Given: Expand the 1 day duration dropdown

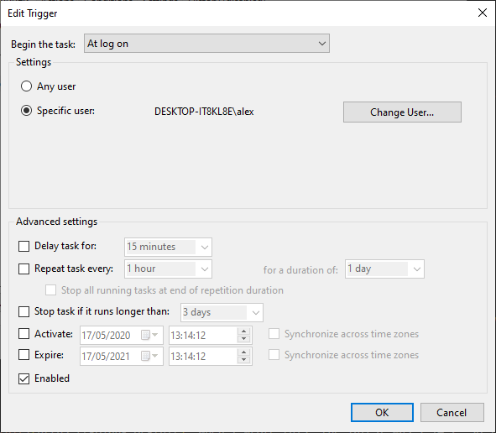Looking at the screenshot, I should pyautogui.click(x=384, y=269).
